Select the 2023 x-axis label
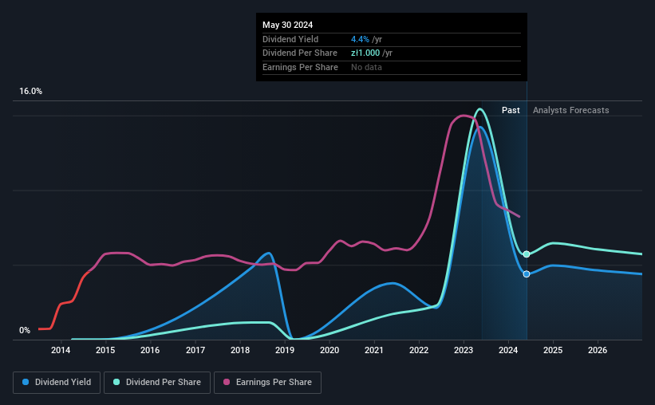Screen dimensions: 655x405 (x=464, y=350)
